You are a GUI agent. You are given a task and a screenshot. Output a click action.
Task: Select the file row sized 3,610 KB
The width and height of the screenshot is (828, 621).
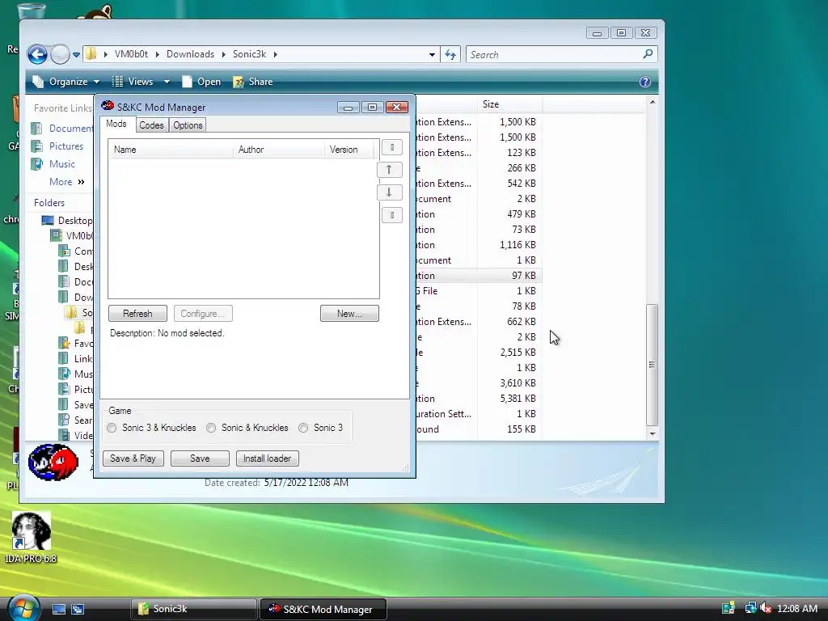click(479, 383)
